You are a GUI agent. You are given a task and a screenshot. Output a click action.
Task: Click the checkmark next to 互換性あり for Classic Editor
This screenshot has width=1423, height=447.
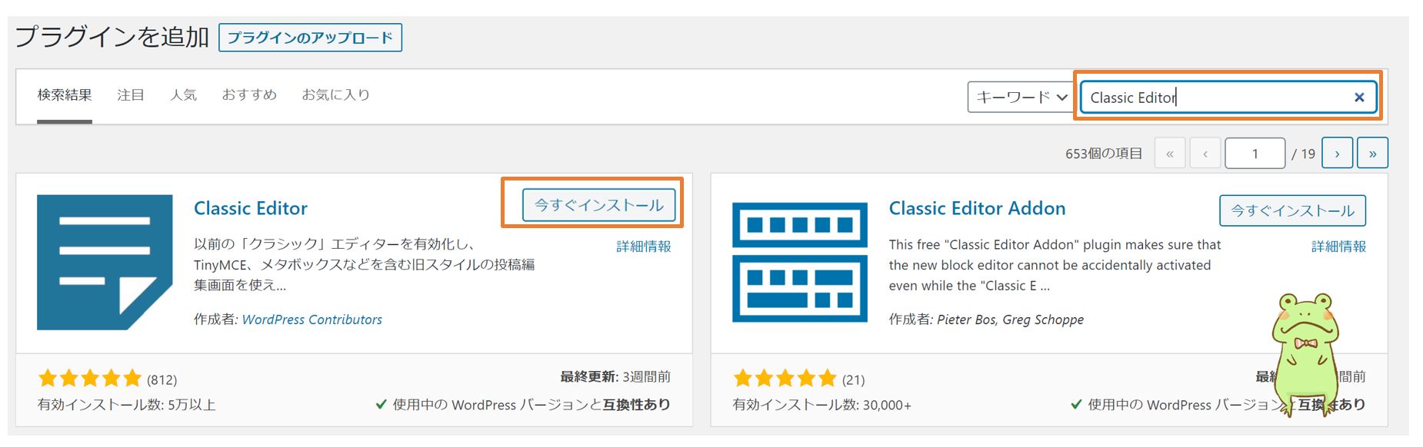click(x=379, y=405)
